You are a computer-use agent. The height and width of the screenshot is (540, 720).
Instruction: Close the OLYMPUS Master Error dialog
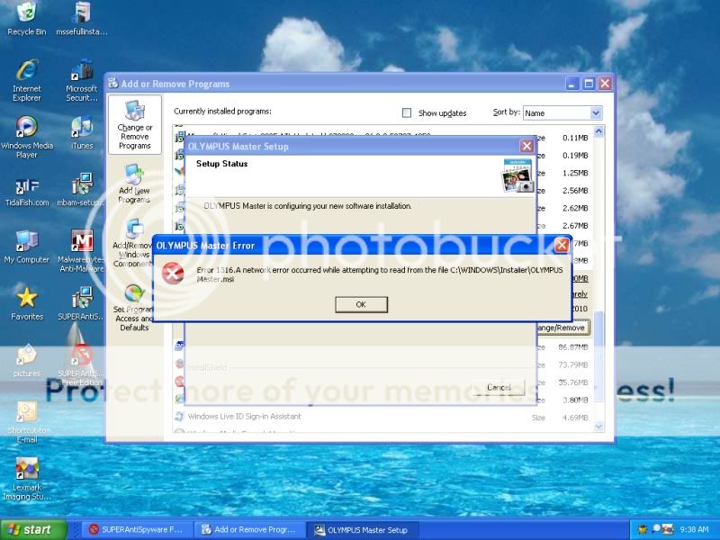pos(562,245)
